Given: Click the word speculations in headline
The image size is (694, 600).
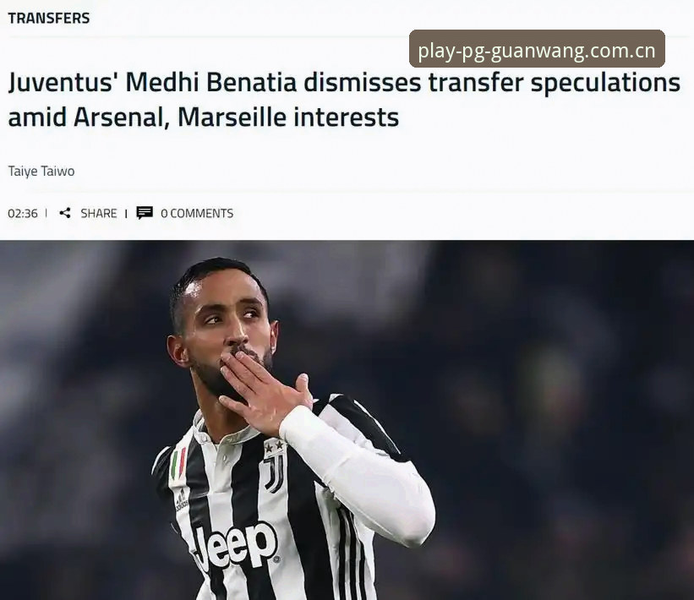Looking at the screenshot, I should click(x=605, y=83).
